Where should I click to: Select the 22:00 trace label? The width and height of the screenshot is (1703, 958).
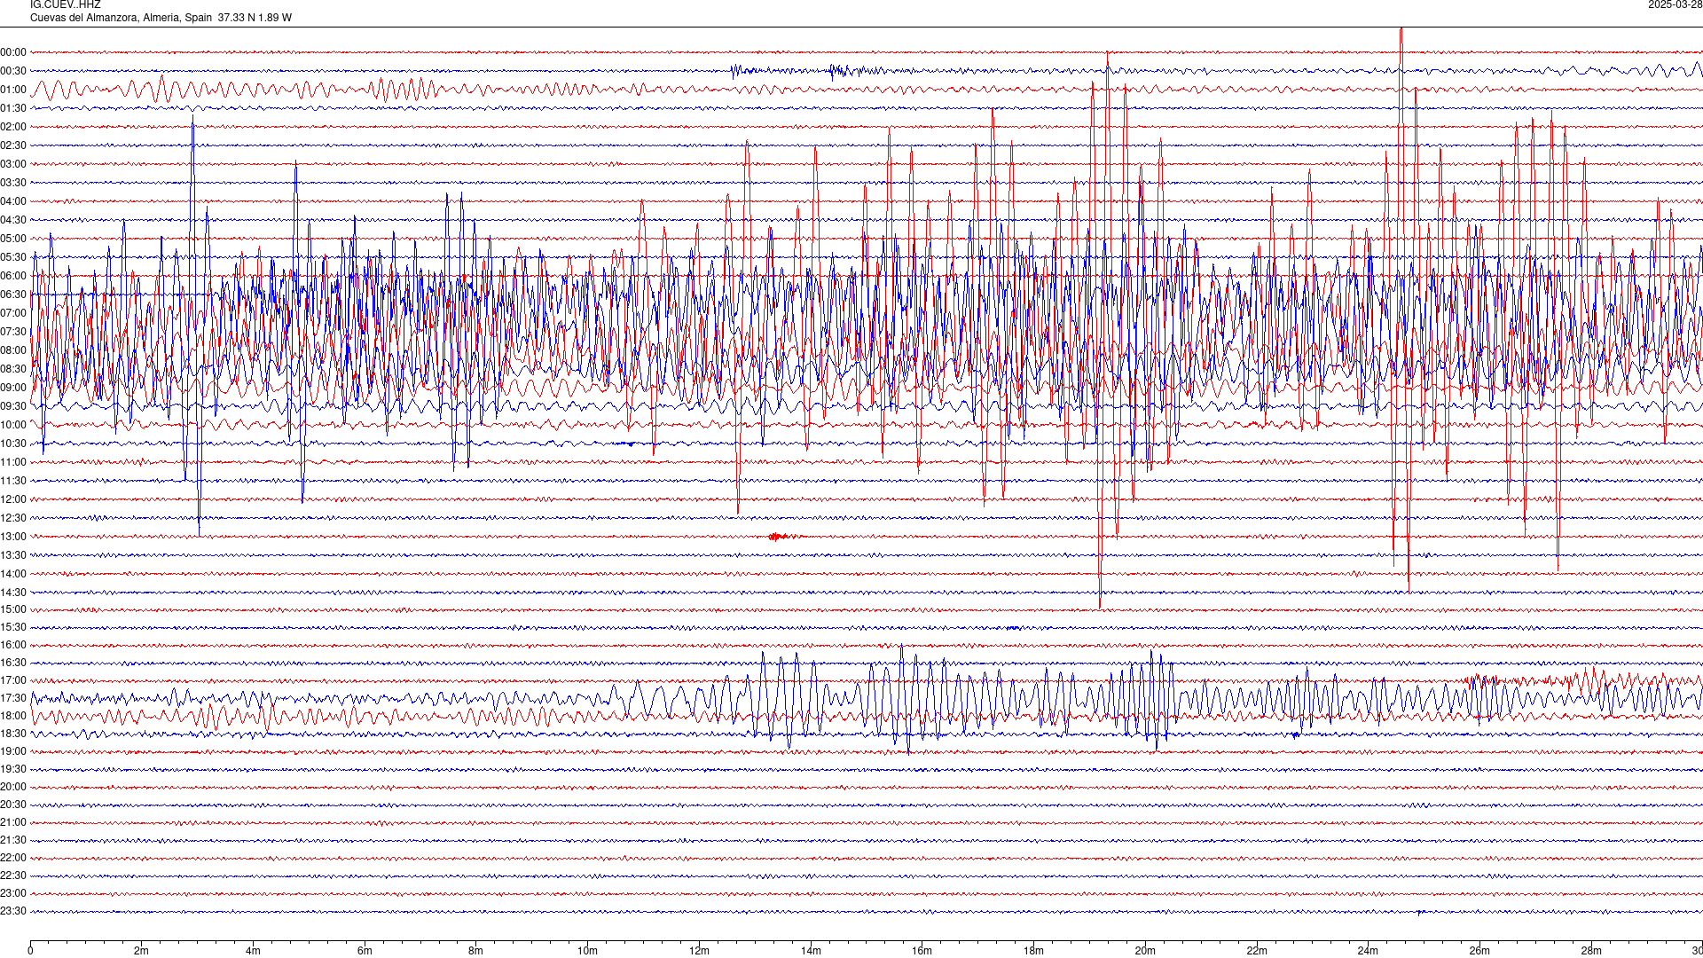(13, 858)
